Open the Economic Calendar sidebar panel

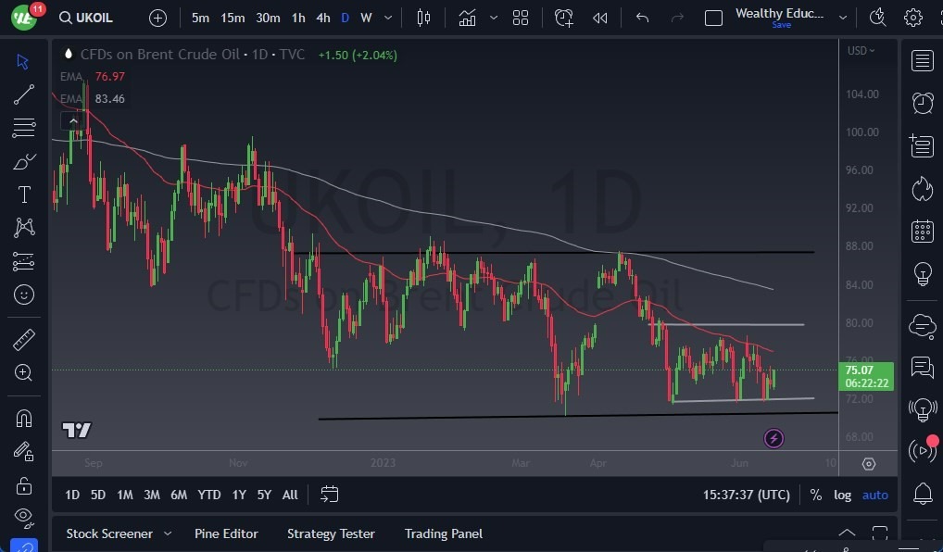coord(922,232)
